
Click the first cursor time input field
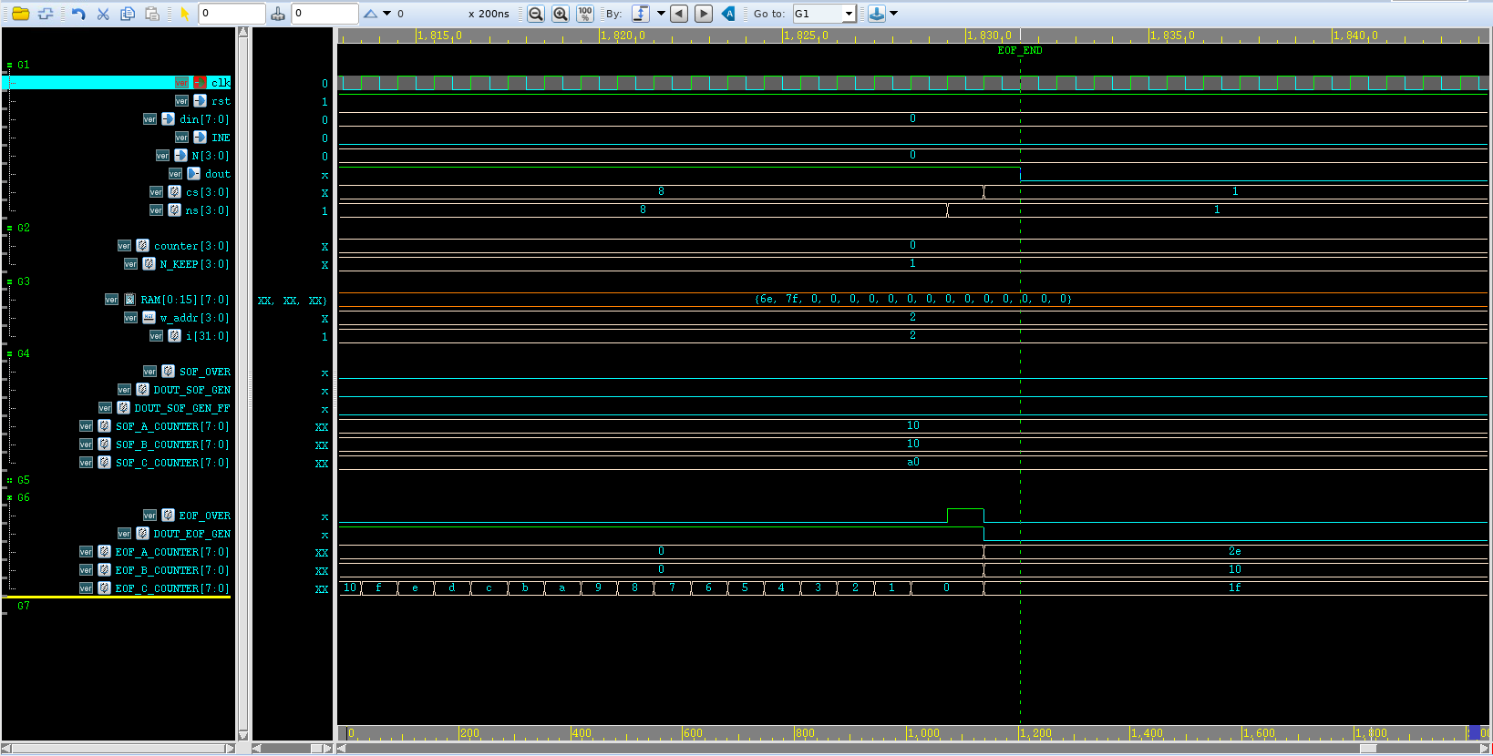click(x=232, y=14)
